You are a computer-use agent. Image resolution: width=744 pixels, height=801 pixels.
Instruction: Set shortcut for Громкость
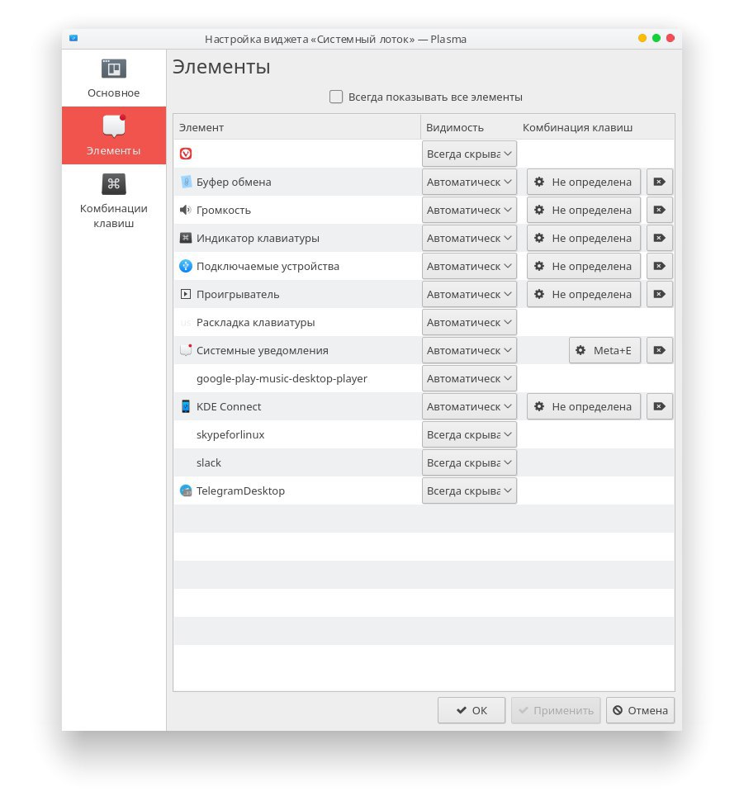click(x=584, y=210)
